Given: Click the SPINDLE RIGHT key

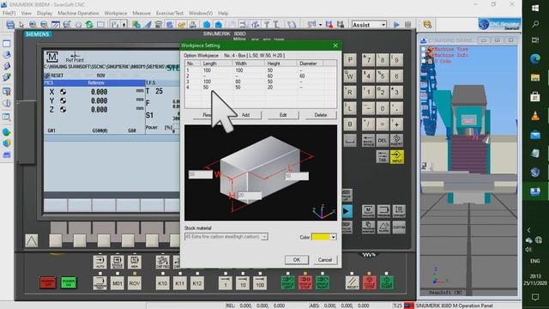Looking at the screenshot, I should (x=323, y=282).
